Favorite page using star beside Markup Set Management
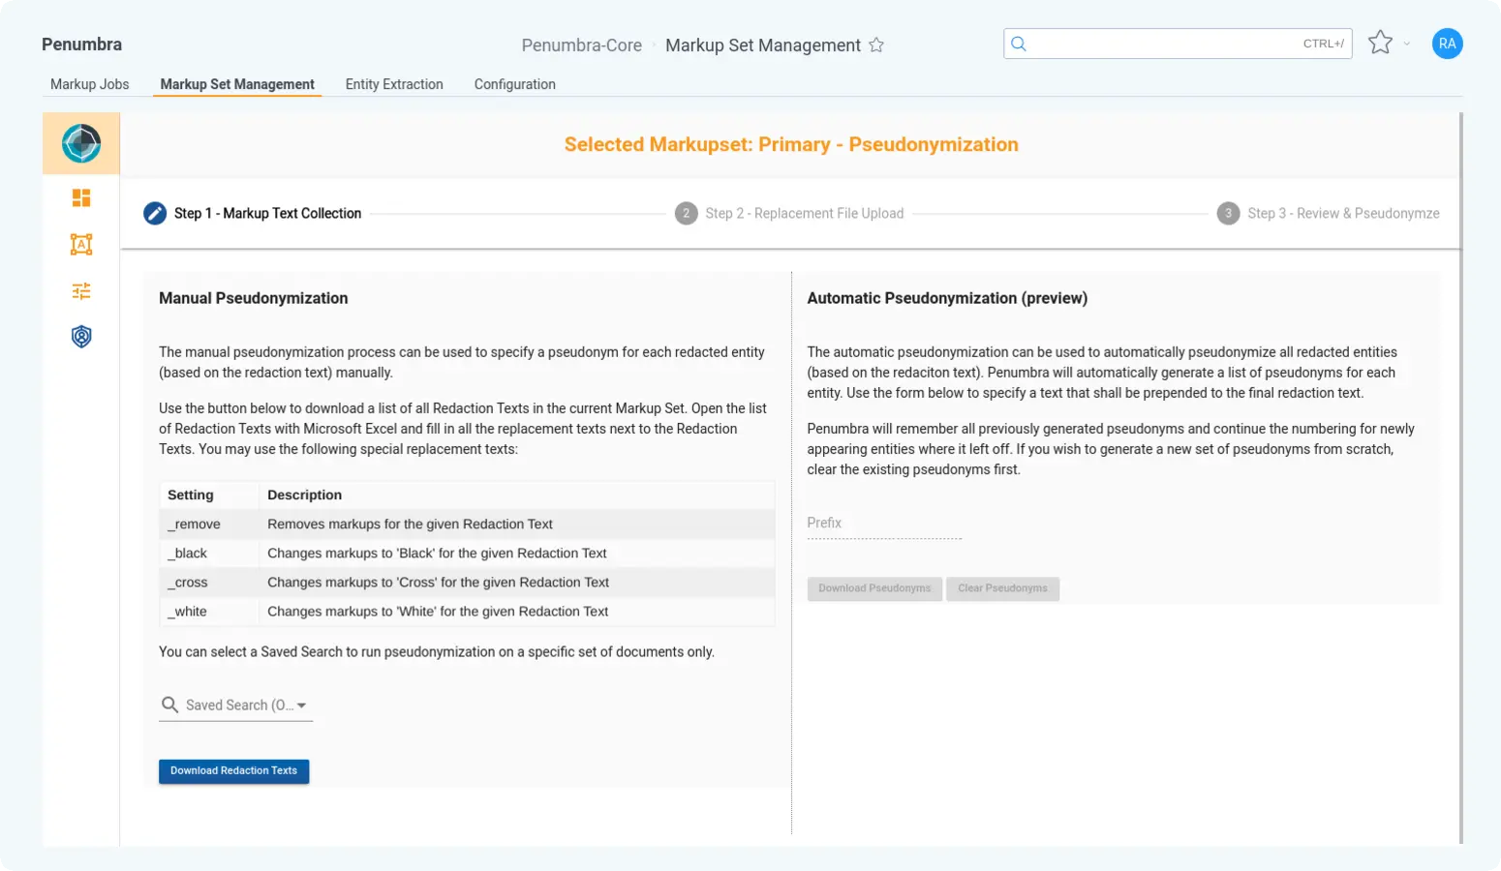1501x871 pixels. point(876,45)
